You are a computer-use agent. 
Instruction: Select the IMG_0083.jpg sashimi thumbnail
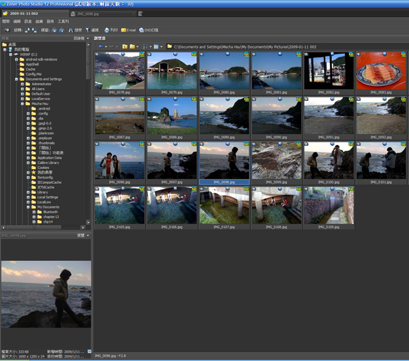[x=381, y=71]
